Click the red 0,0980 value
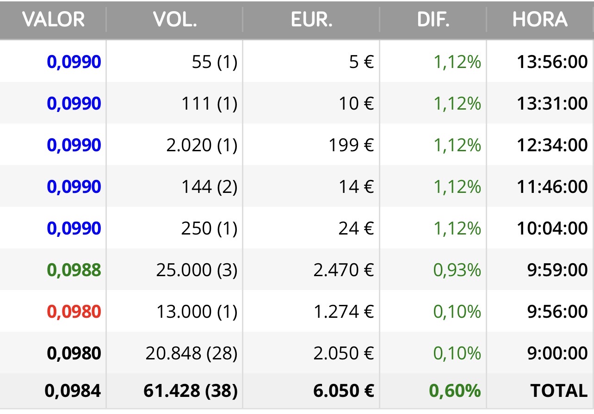 point(74,312)
